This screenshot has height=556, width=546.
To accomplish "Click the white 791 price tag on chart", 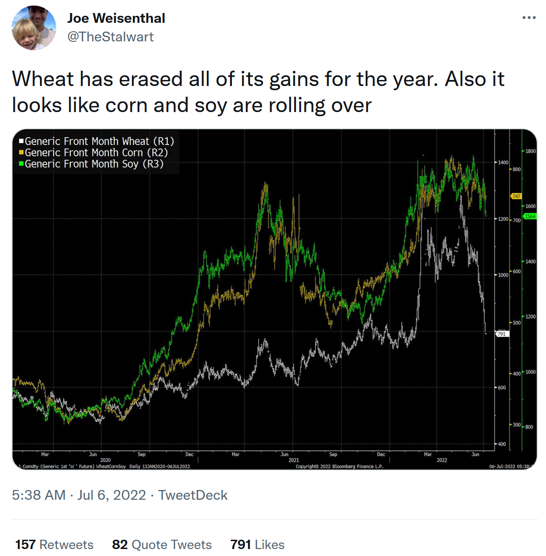I will 501,334.
